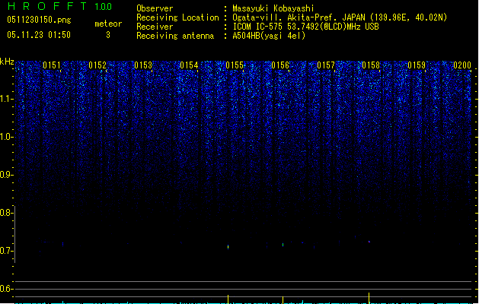
Task: Click the kHz axis unit label
Action: [x=7, y=62]
